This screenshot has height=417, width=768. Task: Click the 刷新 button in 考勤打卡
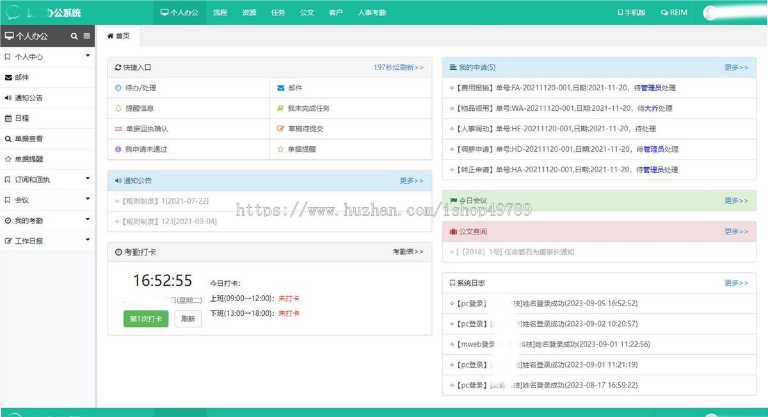[188, 319]
